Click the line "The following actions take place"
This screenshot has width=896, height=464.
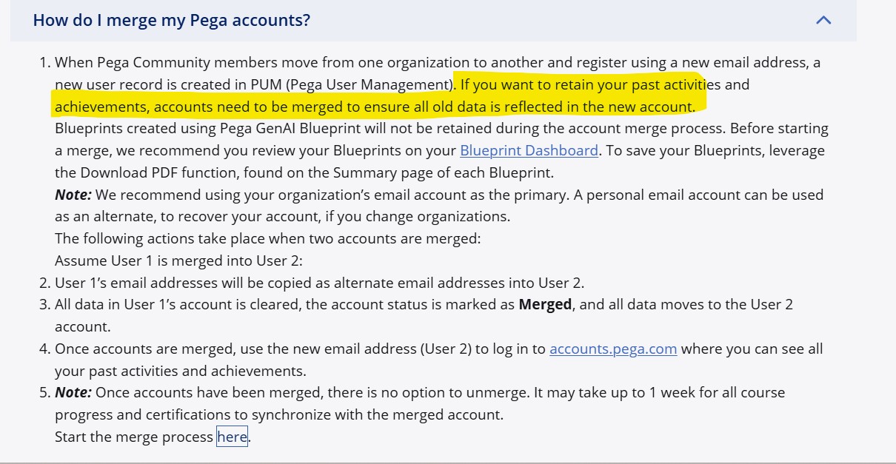coord(267,238)
